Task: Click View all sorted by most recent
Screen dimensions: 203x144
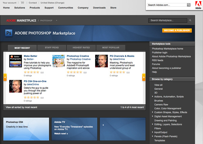Action: [22, 107]
